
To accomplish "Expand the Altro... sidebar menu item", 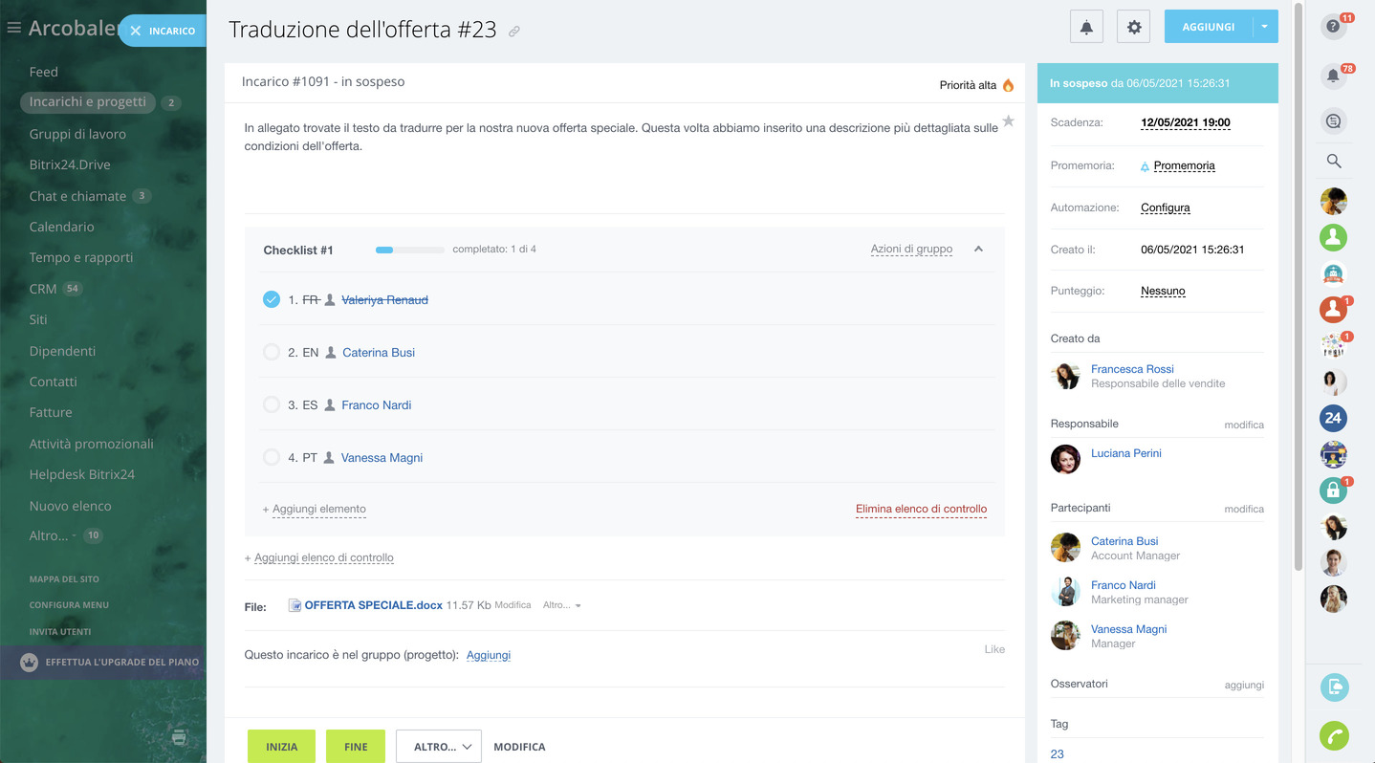I will coord(53,535).
